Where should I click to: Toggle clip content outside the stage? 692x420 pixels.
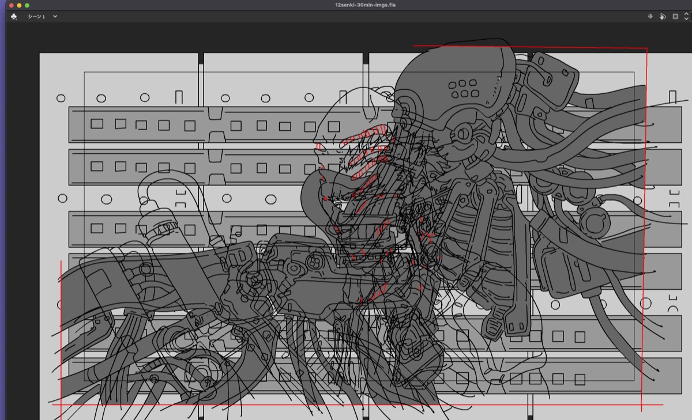(x=675, y=17)
